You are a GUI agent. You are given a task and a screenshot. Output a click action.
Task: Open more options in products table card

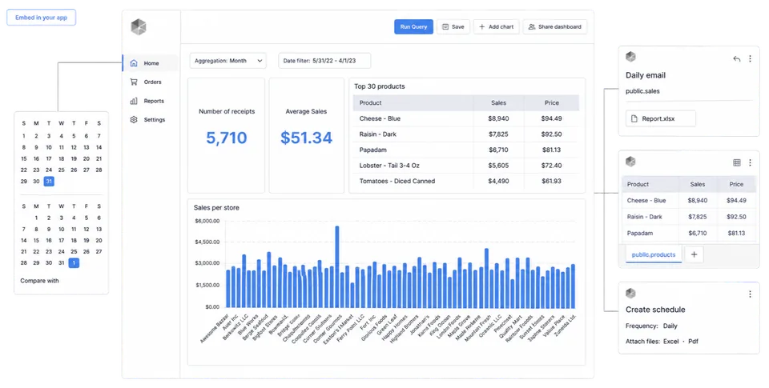(750, 162)
